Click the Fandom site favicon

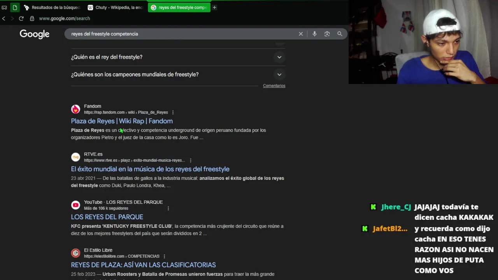[x=75, y=109]
